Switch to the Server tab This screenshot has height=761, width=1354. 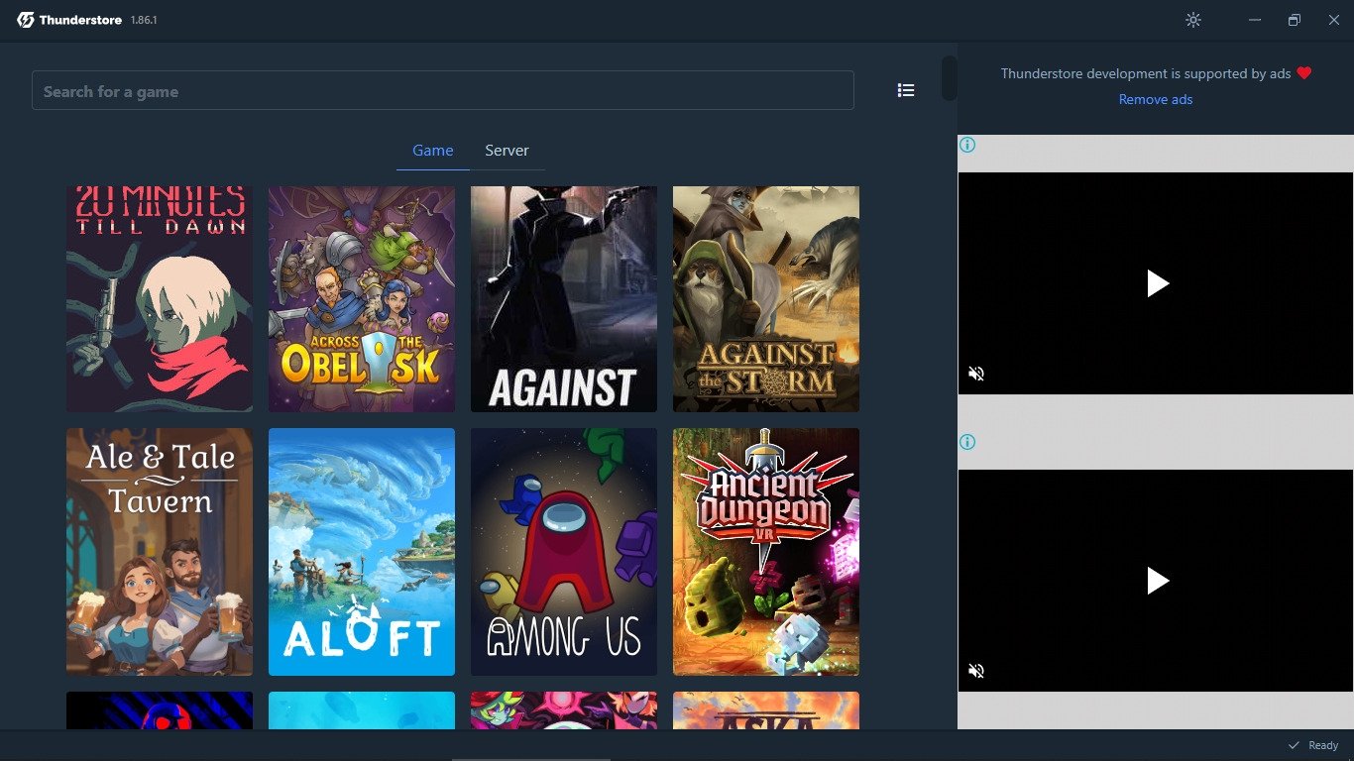click(x=507, y=150)
